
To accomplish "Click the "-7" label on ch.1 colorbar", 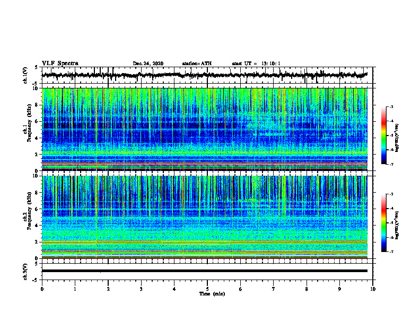I will 391,164.
